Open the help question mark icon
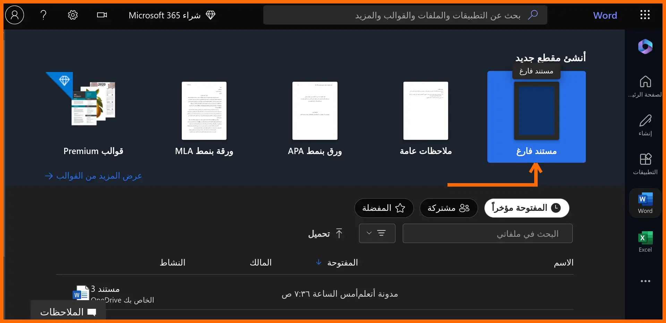This screenshot has width=666, height=323. click(43, 15)
